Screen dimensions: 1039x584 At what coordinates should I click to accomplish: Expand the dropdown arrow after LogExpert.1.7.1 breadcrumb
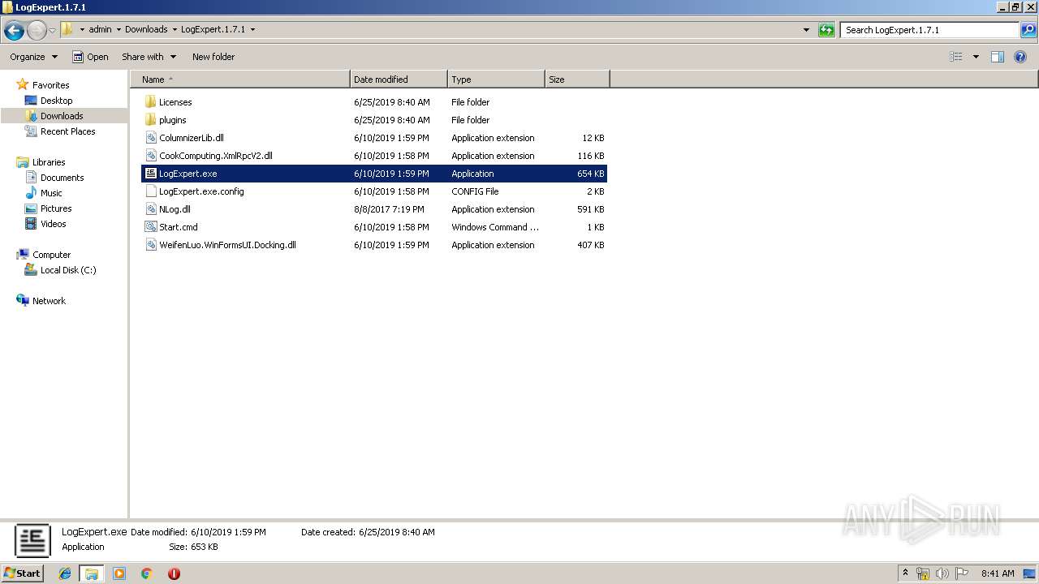click(x=252, y=29)
